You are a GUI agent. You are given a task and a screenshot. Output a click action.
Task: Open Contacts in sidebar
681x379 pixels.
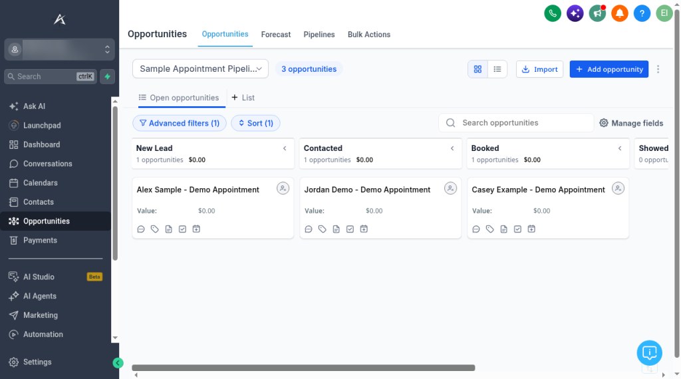pos(56,202)
